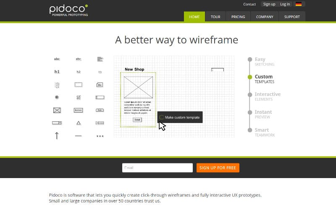Go to the Tour tab

[x=215, y=17]
